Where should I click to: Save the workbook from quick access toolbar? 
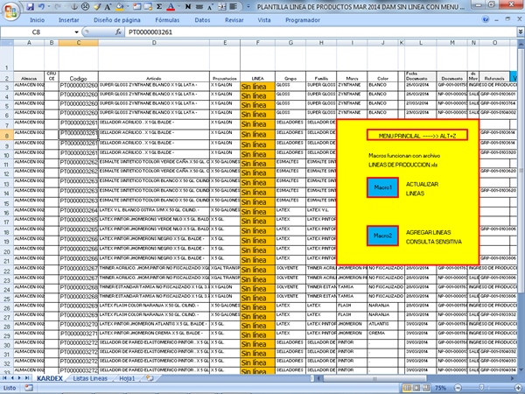pos(30,5)
